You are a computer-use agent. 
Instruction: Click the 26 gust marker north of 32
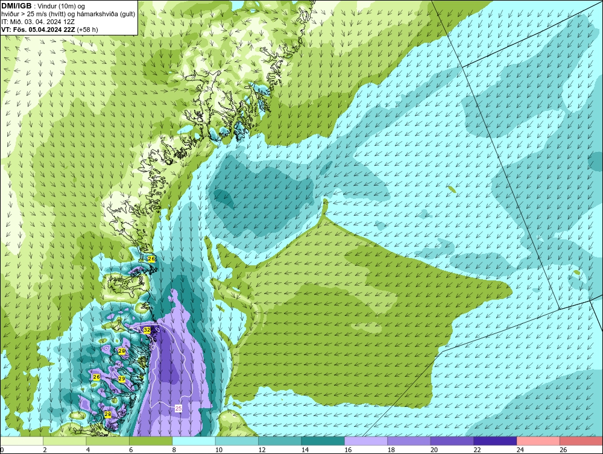[x=151, y=259]
